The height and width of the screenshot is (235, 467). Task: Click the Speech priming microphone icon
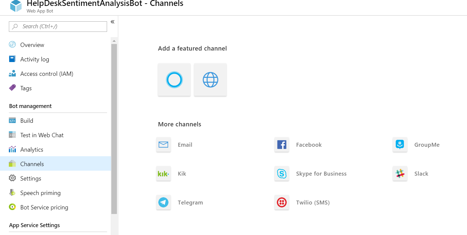(12, 193)
